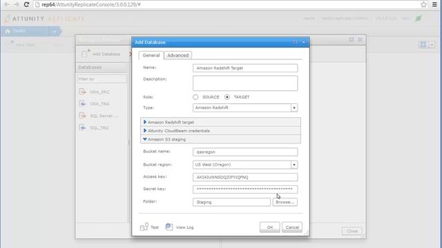
Task: Close the Add Database dialog
Action: 304,42
